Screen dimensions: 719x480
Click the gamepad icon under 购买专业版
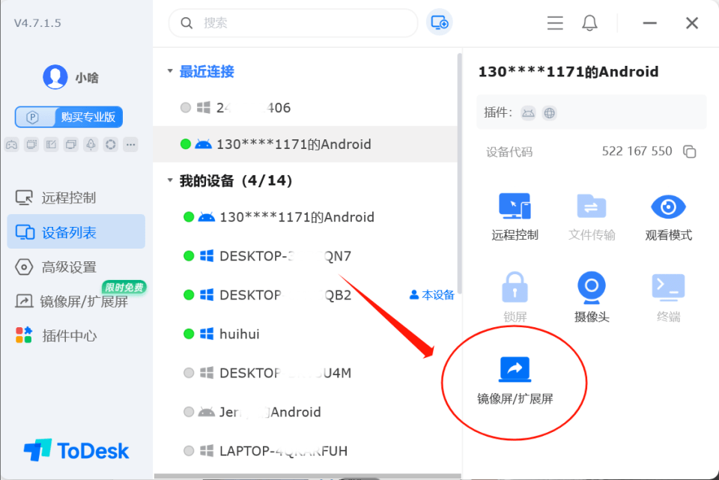click(11, 145)
